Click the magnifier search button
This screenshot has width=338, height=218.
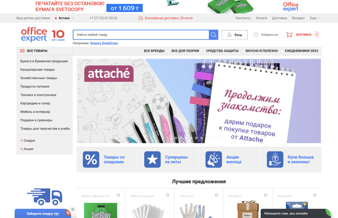[213, 35]
